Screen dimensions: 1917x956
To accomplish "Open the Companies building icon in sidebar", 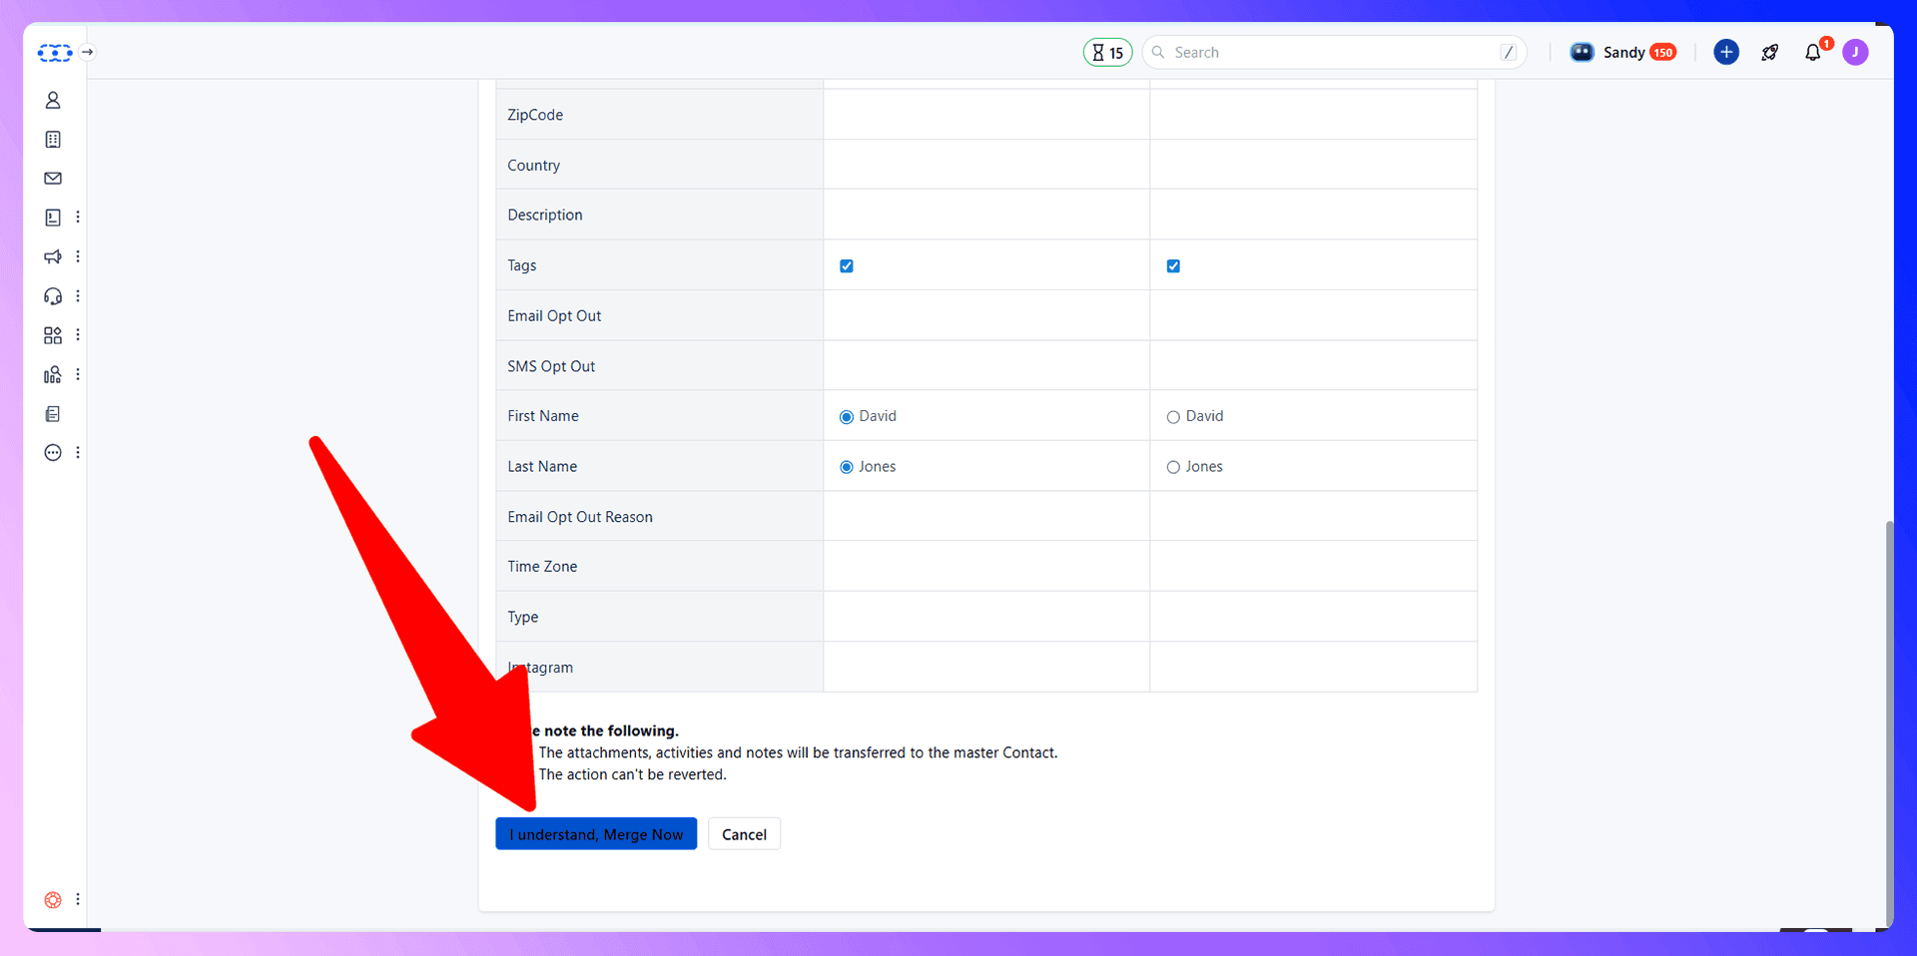I will point(53,140).
